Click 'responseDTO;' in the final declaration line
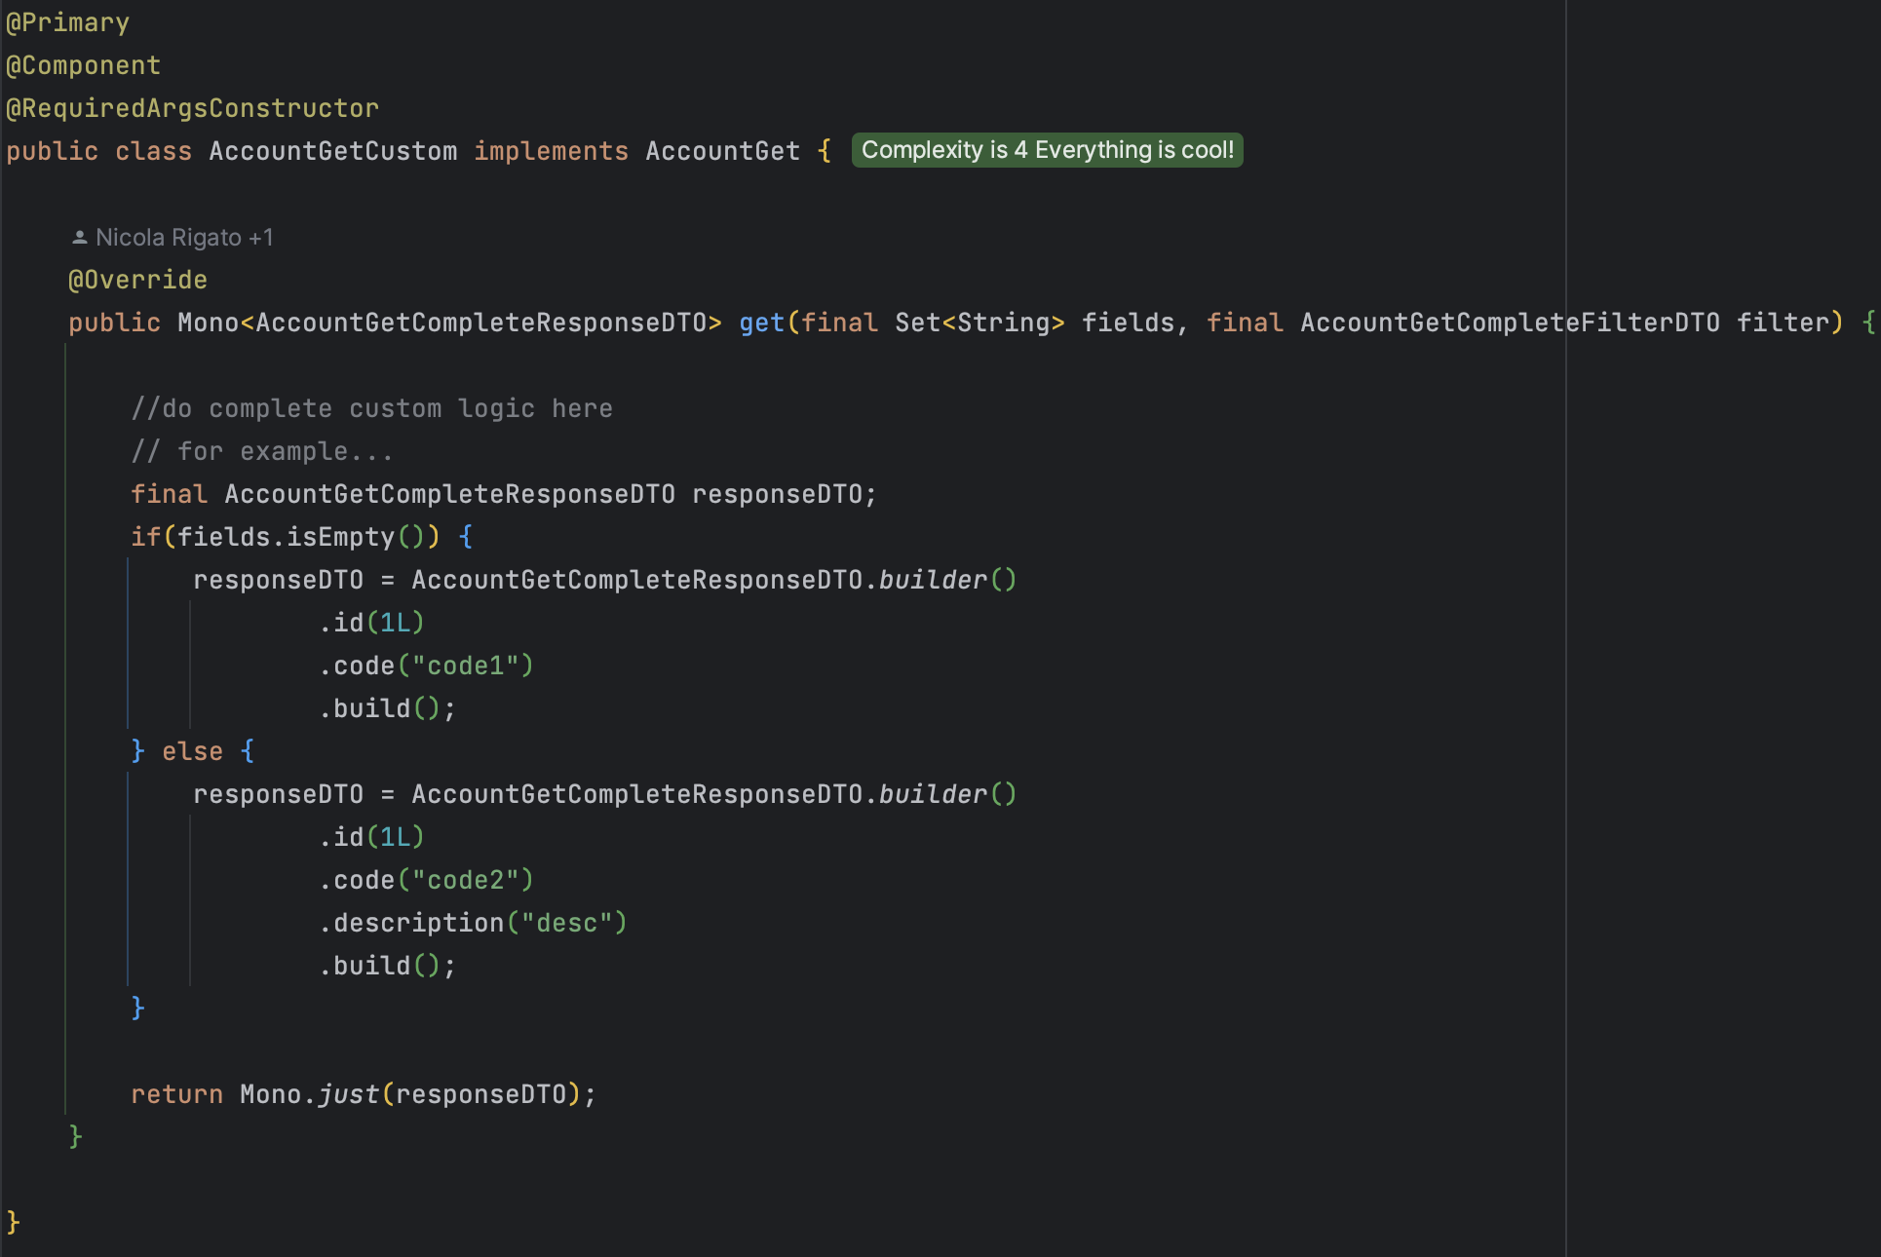Image resolution: width=1881 pixels, height=1257 pixels. coord(785,494)
